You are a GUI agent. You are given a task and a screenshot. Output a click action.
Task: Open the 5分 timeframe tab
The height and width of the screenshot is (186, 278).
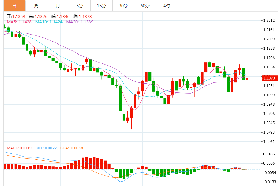(80, 6)
